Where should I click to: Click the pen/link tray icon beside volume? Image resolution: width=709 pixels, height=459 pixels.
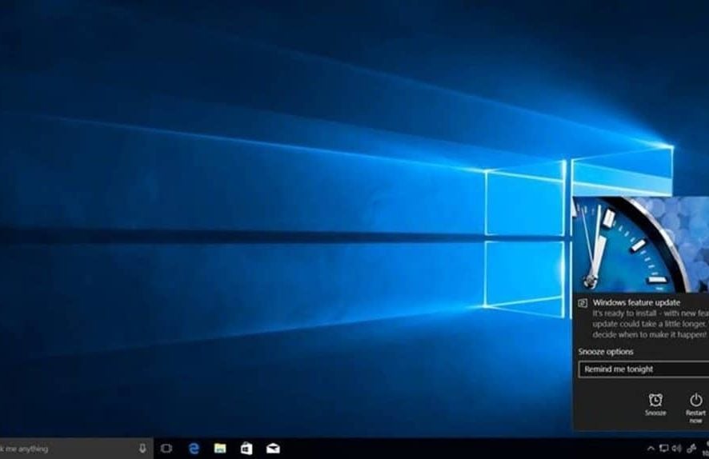[691, 448]
